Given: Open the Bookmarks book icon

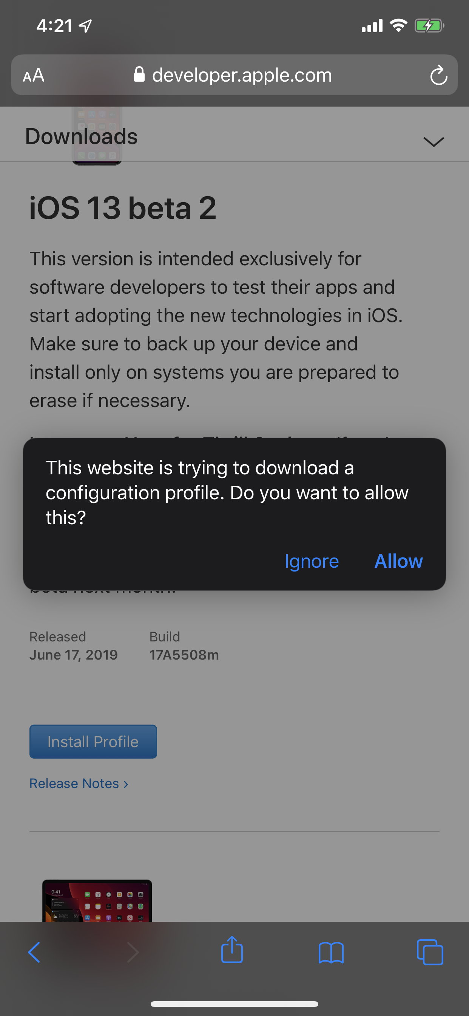Looking at the screenshot, I should 331,952.
